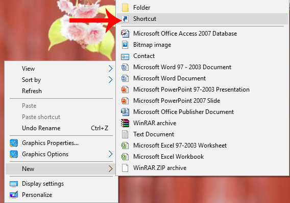Select the New menu entry
This screenshot has width=290, height=203.
pyautogui.click(x=60, y=169)
